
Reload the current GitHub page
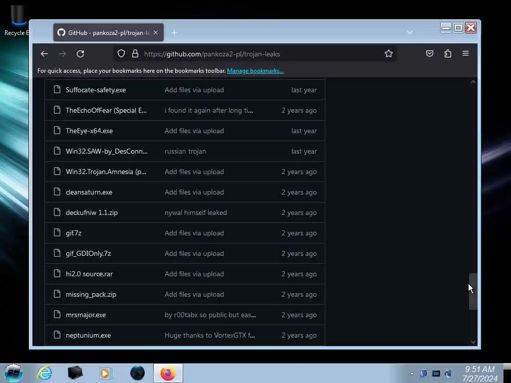click(80, 54)
